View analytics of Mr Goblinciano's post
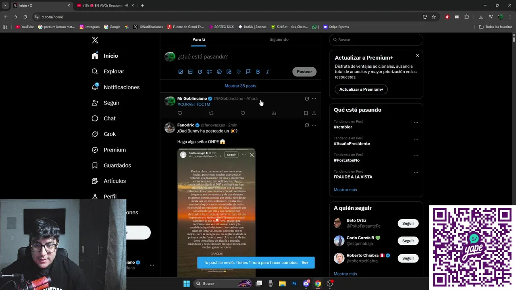 (274, 113)
